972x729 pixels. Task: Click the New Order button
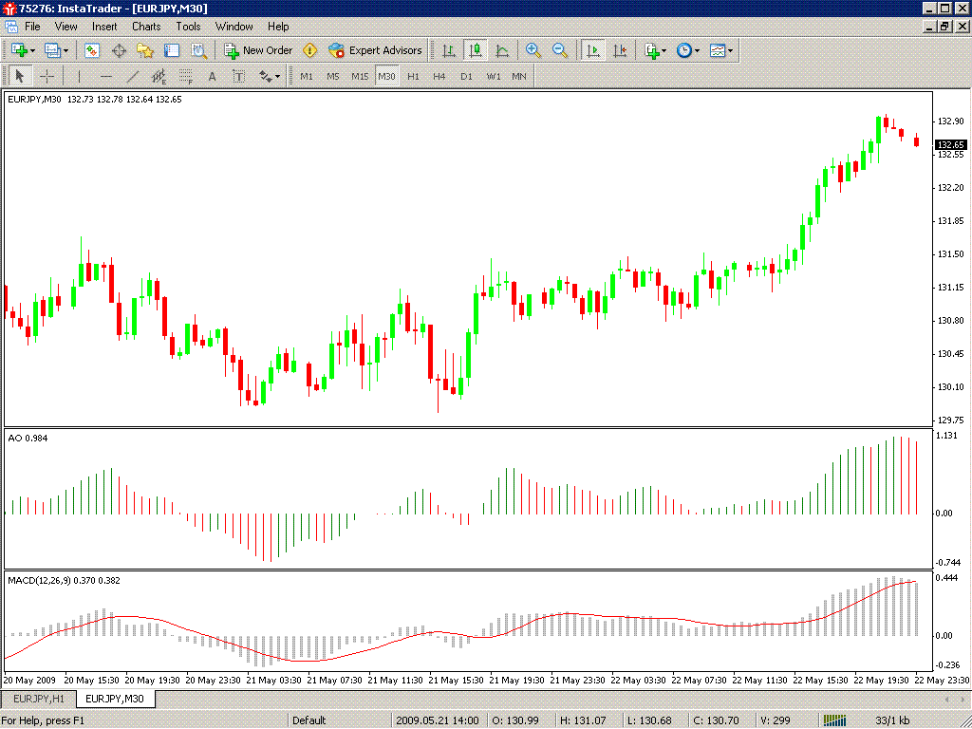pyautogui.click(x=258, y=50)
